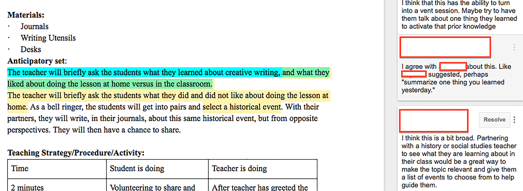The image size is (523, 191).
Task: Click the cyan highlighted creative writing sentence
Action: pos(144,72)
